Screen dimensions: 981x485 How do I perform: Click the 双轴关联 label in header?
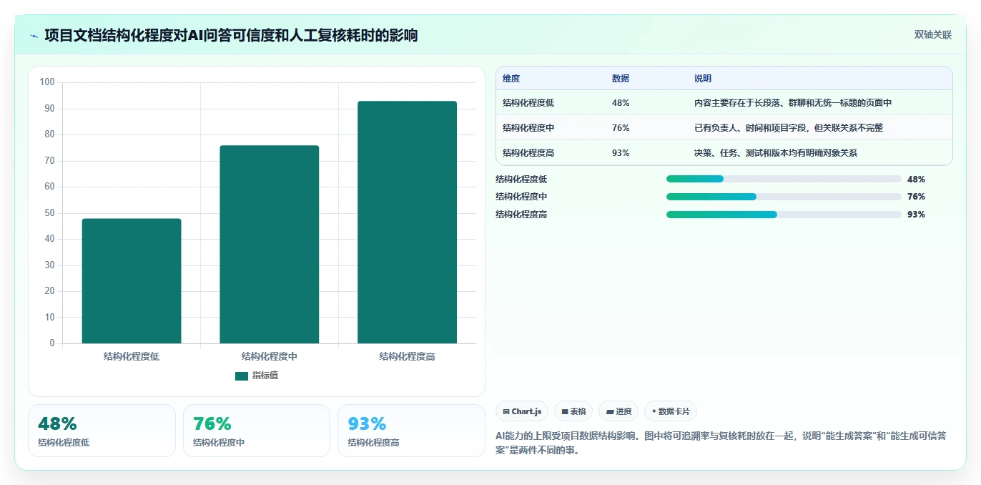932,35
